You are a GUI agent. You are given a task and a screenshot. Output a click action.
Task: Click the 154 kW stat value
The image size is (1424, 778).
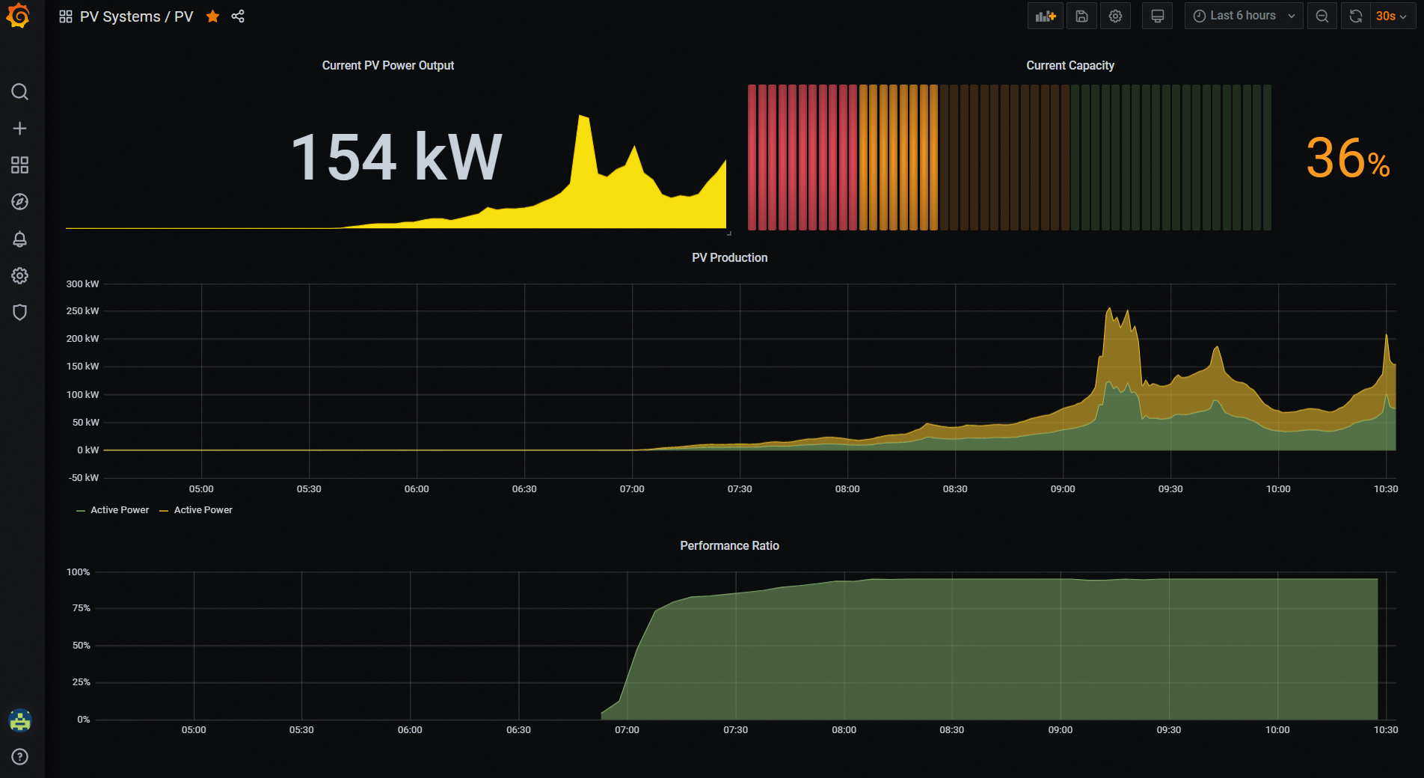[x=396, y=157]
